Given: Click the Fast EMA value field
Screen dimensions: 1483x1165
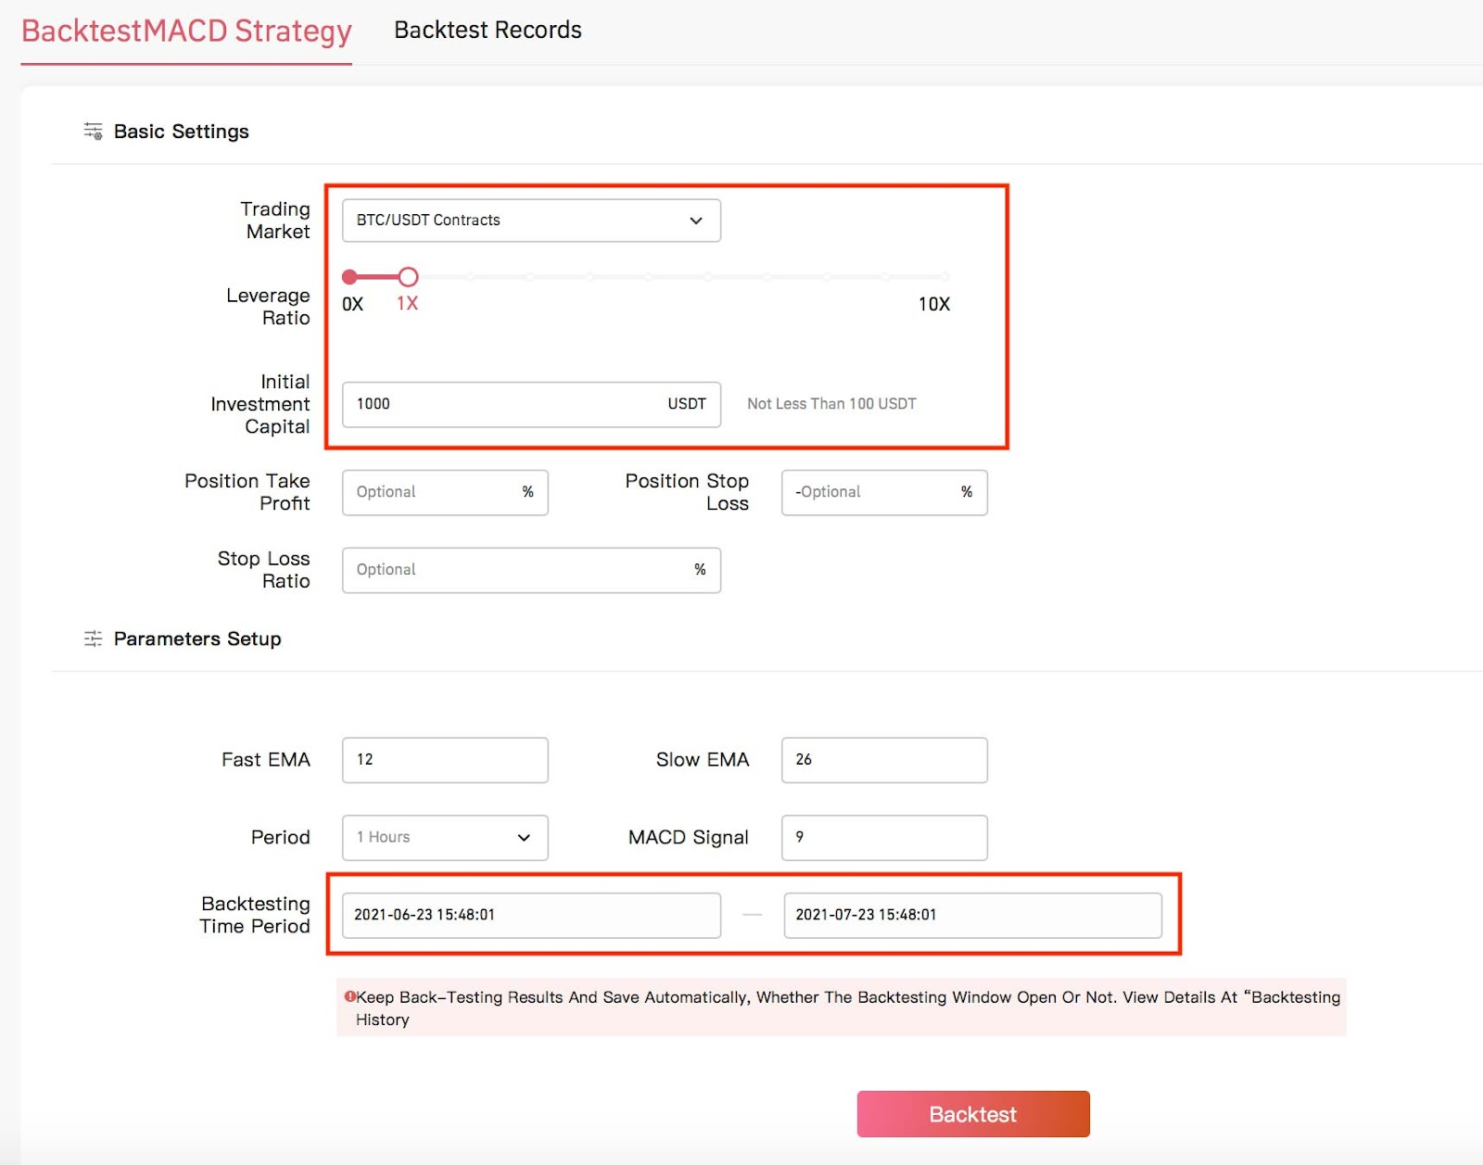Looking at the screenshot, I should point(445,760).
